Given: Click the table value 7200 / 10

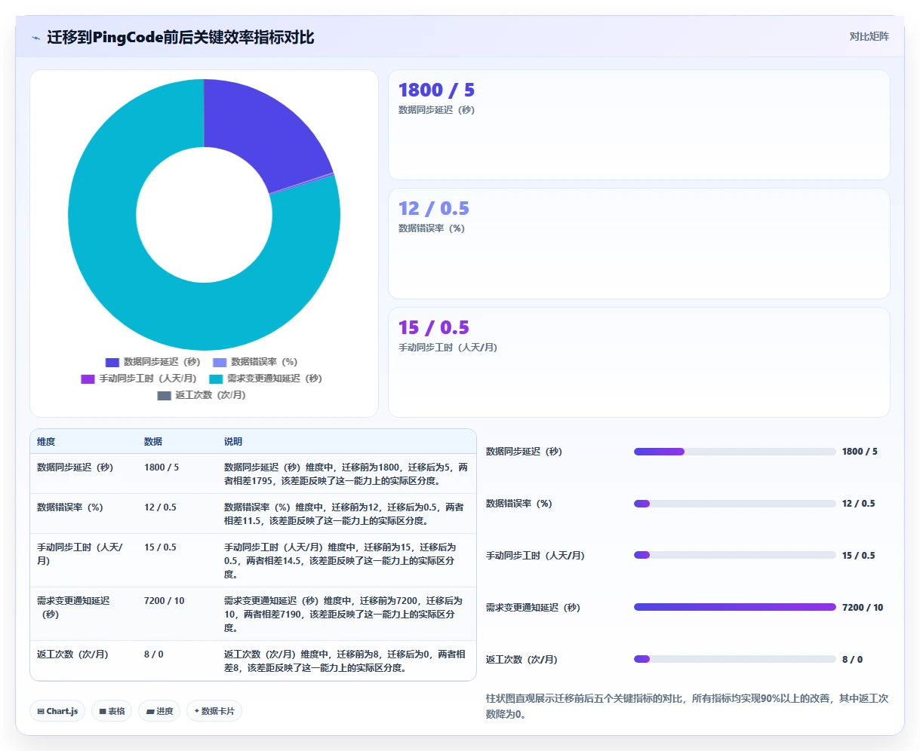Looking at the screenshot, I should (164, 601).
